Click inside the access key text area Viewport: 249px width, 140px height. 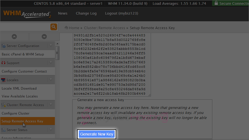[x=112, y=64]
